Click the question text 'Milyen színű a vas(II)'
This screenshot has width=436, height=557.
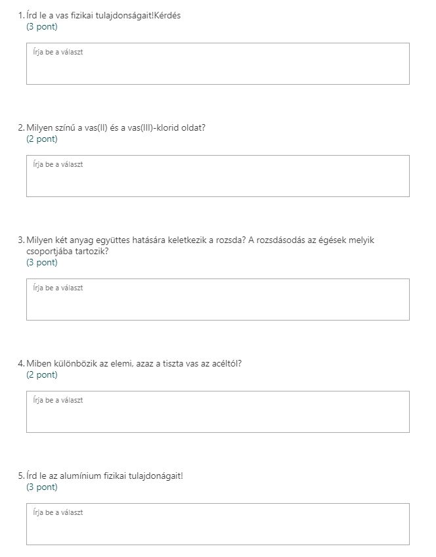click(116, 128)
